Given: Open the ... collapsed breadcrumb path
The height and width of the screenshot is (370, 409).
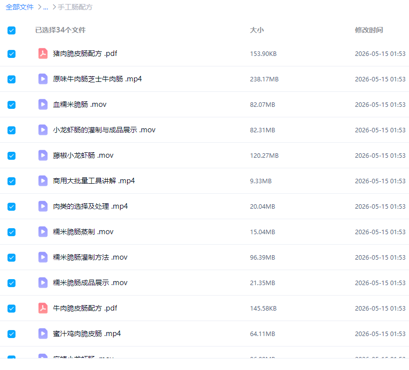Looking at the screenshot, I should [45, 7].
